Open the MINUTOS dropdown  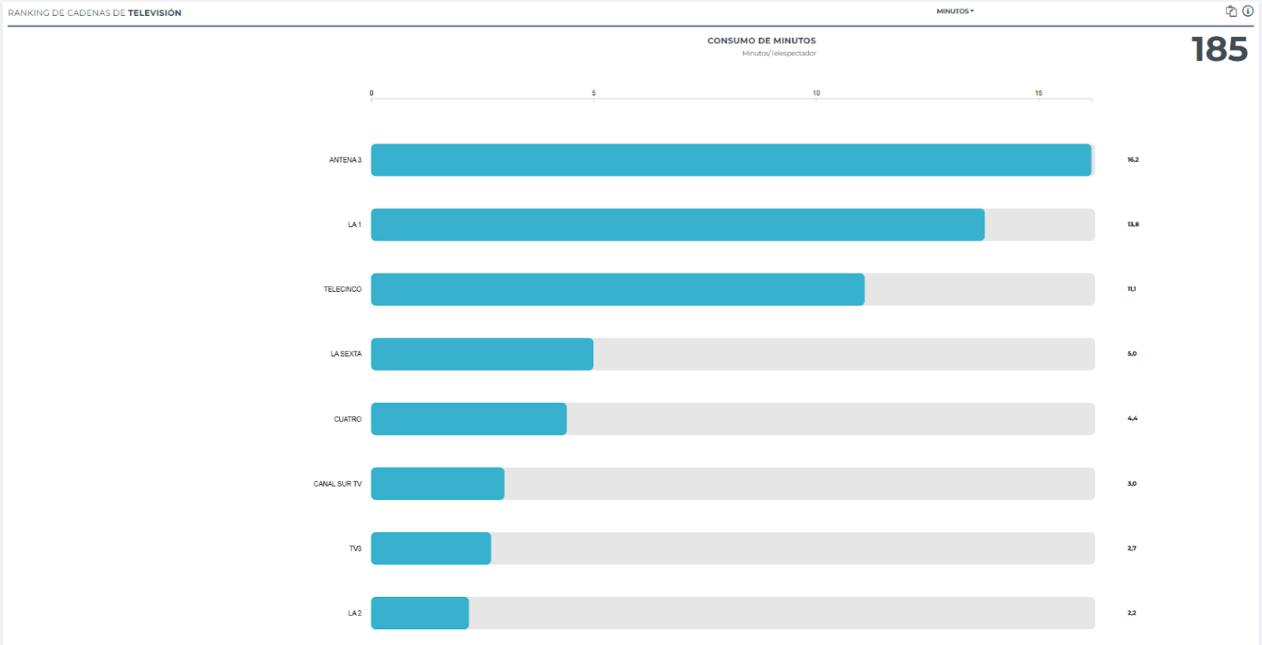pos(955,11)
